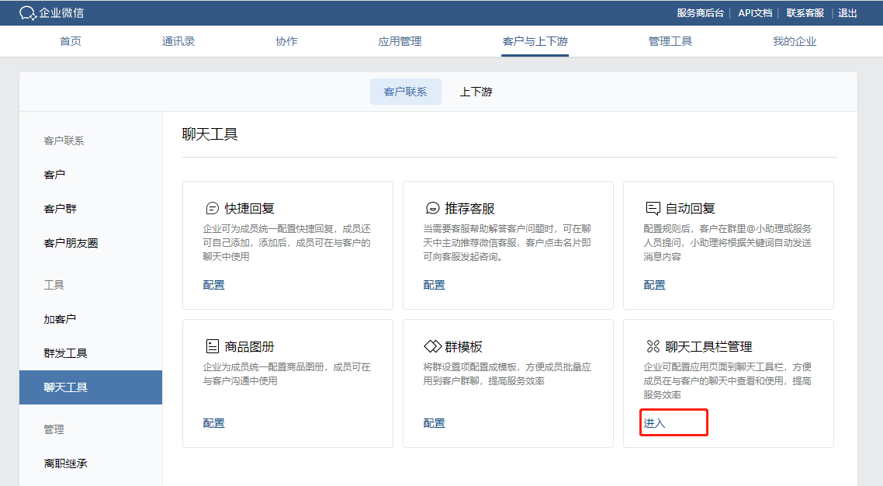Image resolution: width=883 pixels, height=486 pixels.
Task: Click the 客户联系 sidebar section label
Action: (64, 141)
